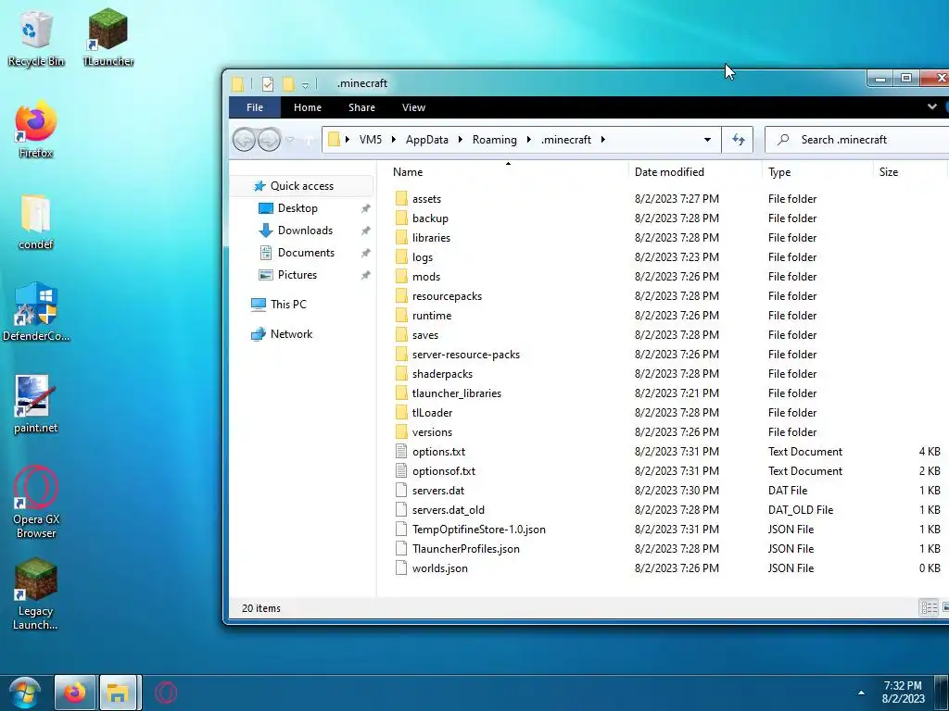Open the Recycle Bin desktop icon
This screenshot has height=711, width=949.
[x=36, y=37]
